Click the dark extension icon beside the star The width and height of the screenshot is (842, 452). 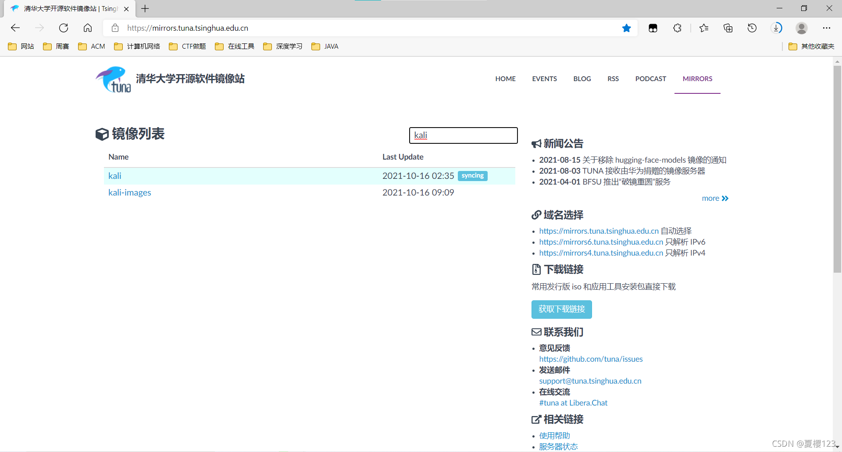click(x=653, y=28)
